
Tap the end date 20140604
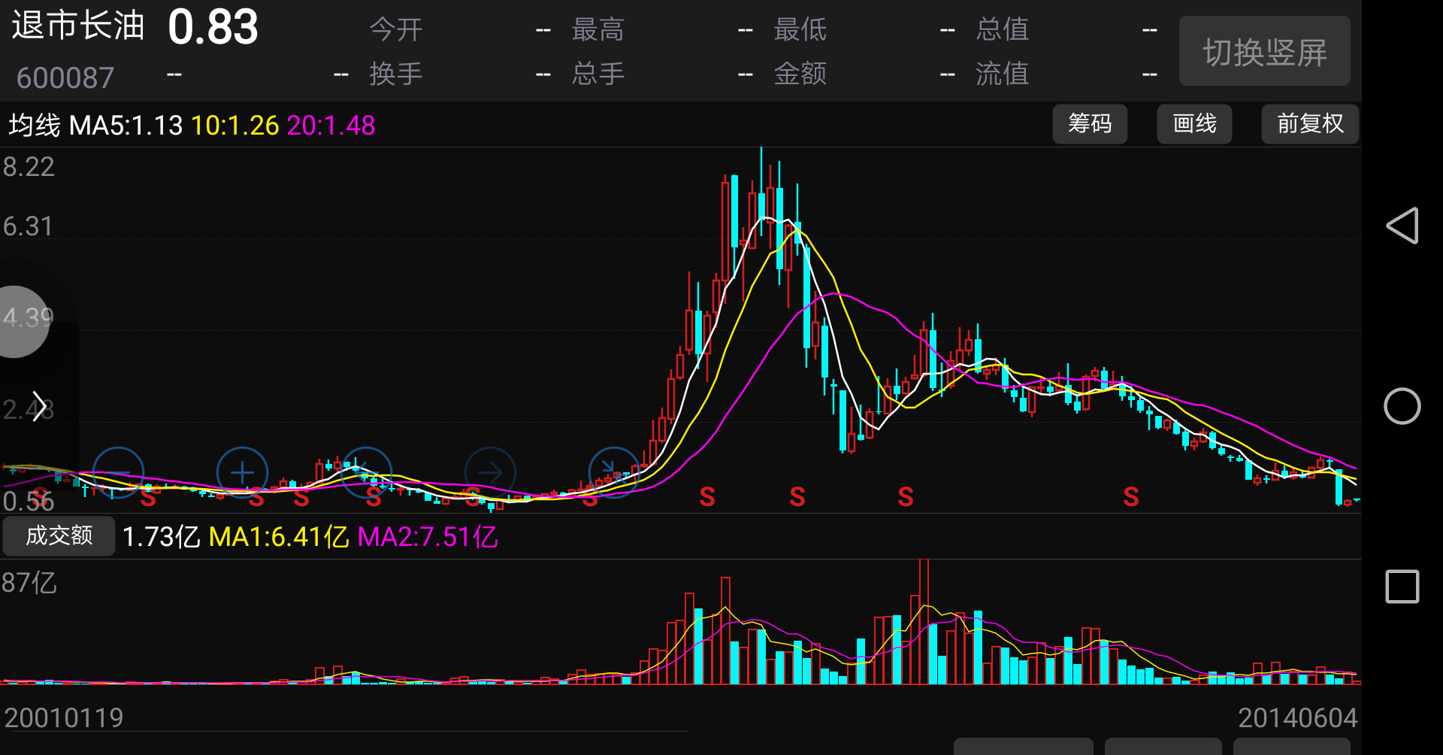[1298, 718]
